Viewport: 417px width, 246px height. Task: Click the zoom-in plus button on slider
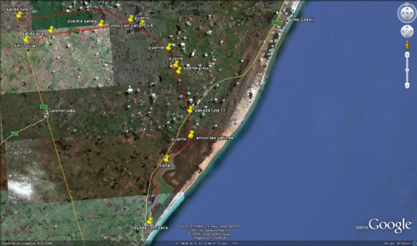click(x=407, y=54)
